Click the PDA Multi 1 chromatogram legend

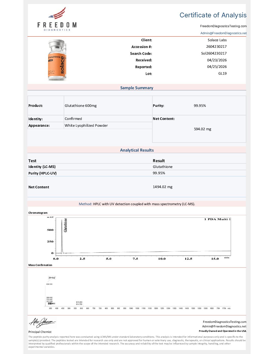point(217,219)
